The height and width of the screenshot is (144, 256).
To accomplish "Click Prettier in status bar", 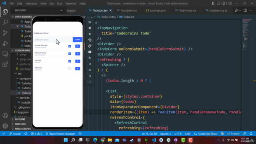I will coord(233,134).
